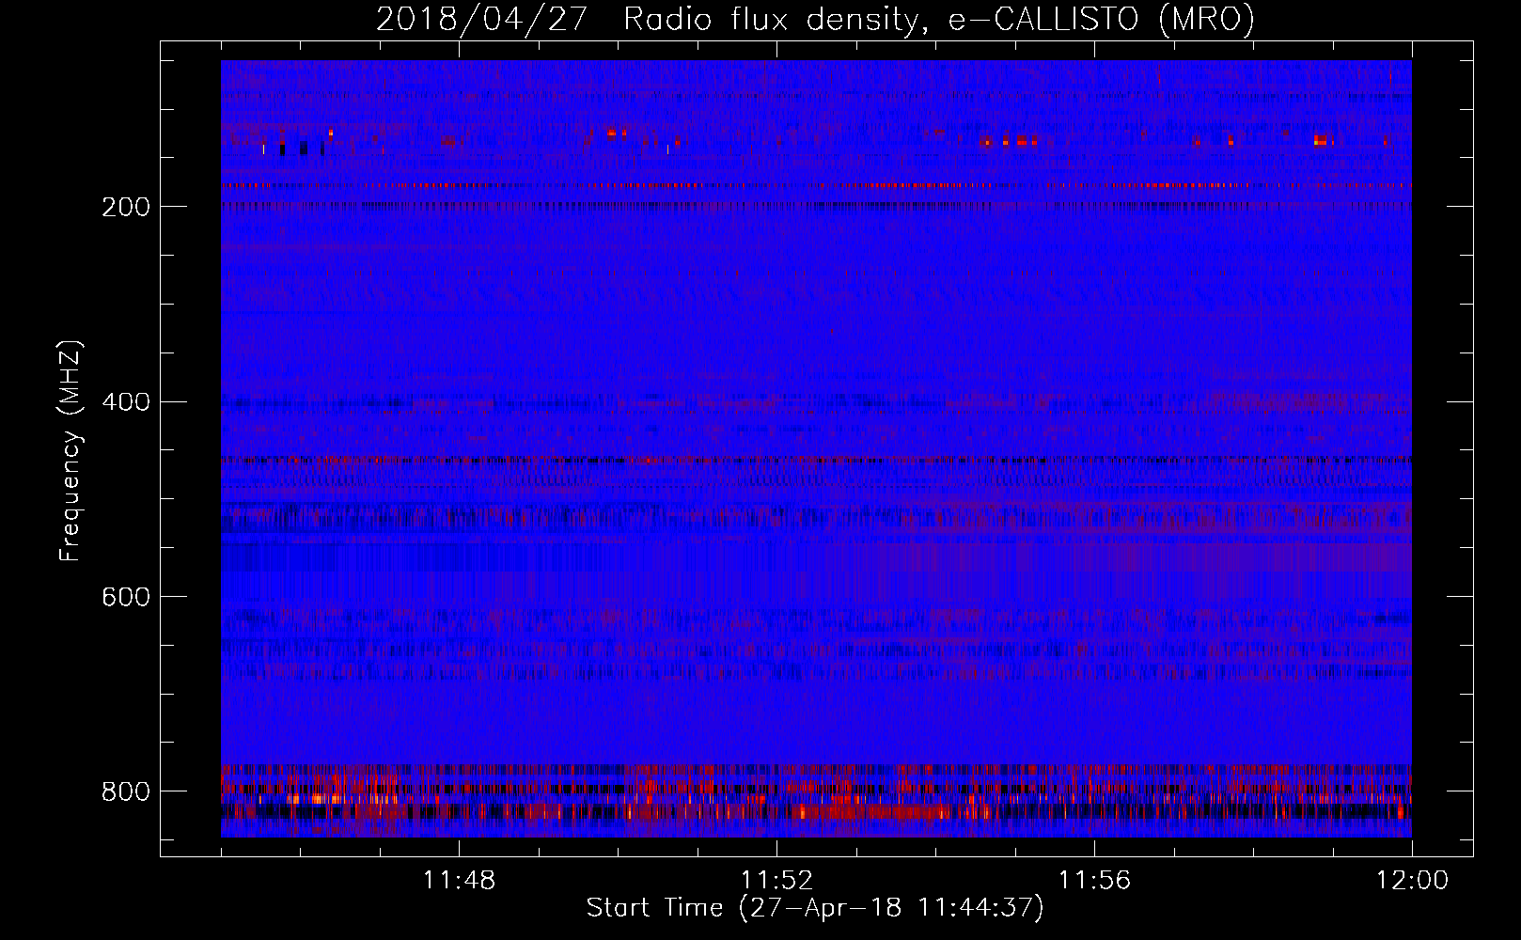The width and height of the screenshot is (1521, 940).
Task: Click the 400 frequency tick label
Action: tap(126, 402)
